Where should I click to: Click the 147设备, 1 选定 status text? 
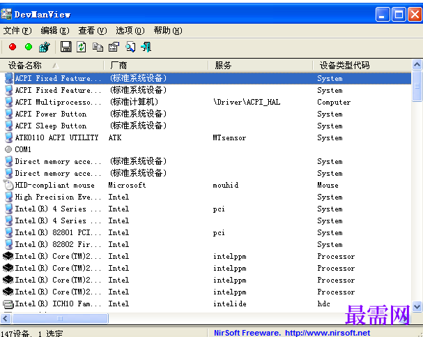[x=32, y=334]
